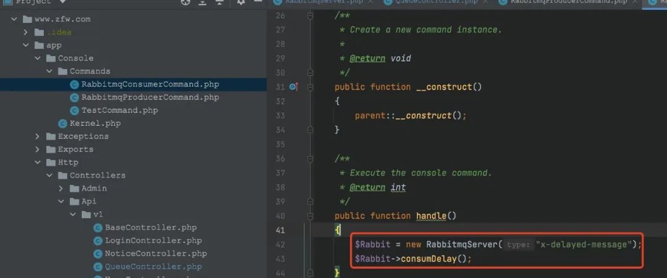Click the class icon beside Kernel.php

click(62, 123)
